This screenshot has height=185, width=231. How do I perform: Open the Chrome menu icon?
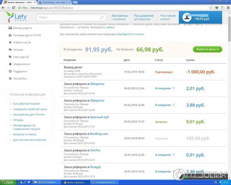(x=228, y=8)
